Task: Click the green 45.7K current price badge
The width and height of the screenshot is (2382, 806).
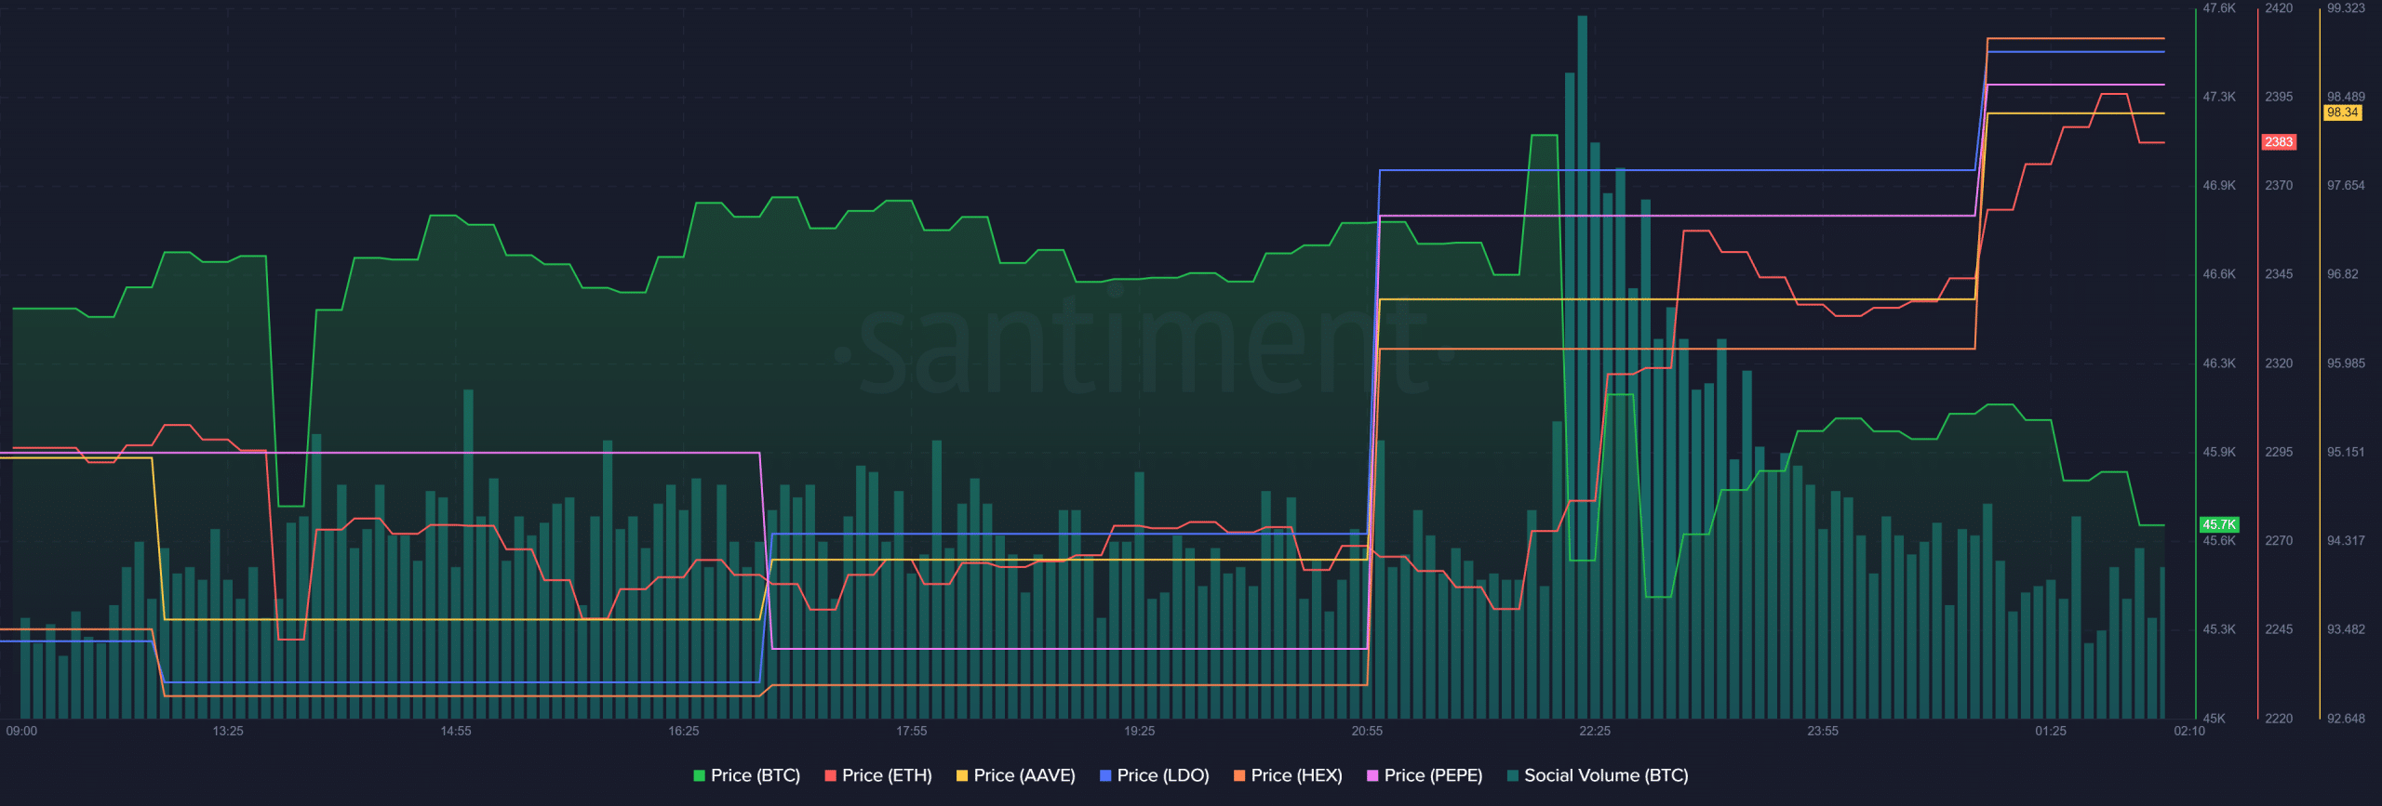Action: 2218,524
